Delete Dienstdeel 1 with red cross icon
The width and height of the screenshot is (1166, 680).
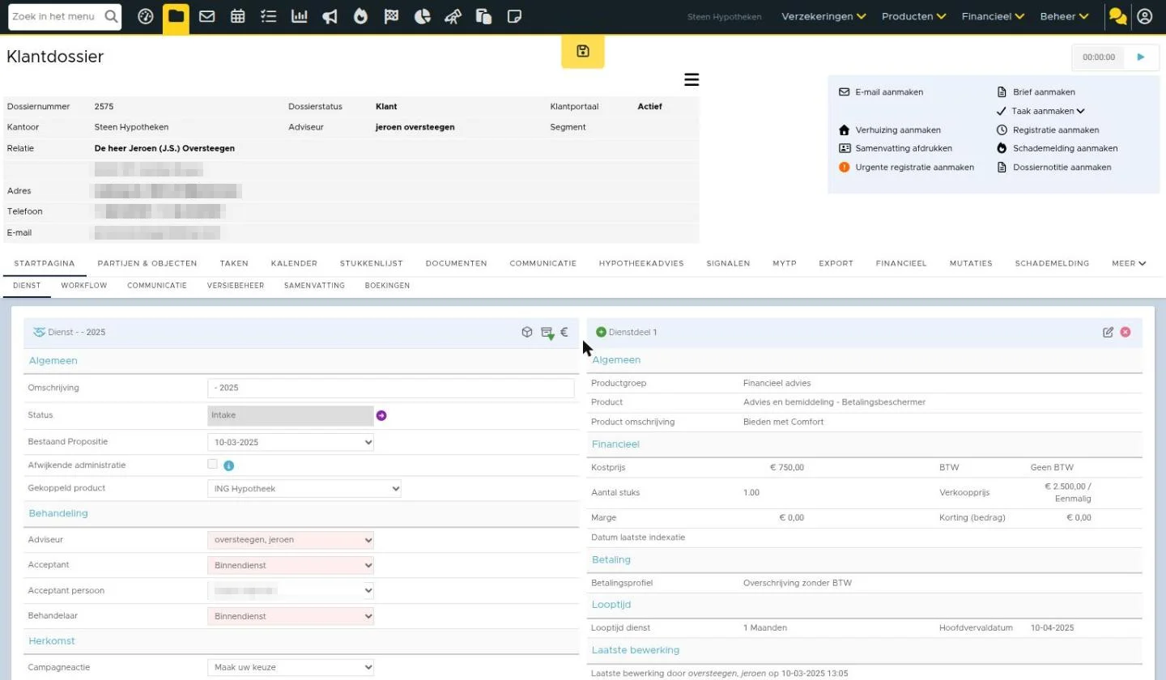coord(1126,332)
